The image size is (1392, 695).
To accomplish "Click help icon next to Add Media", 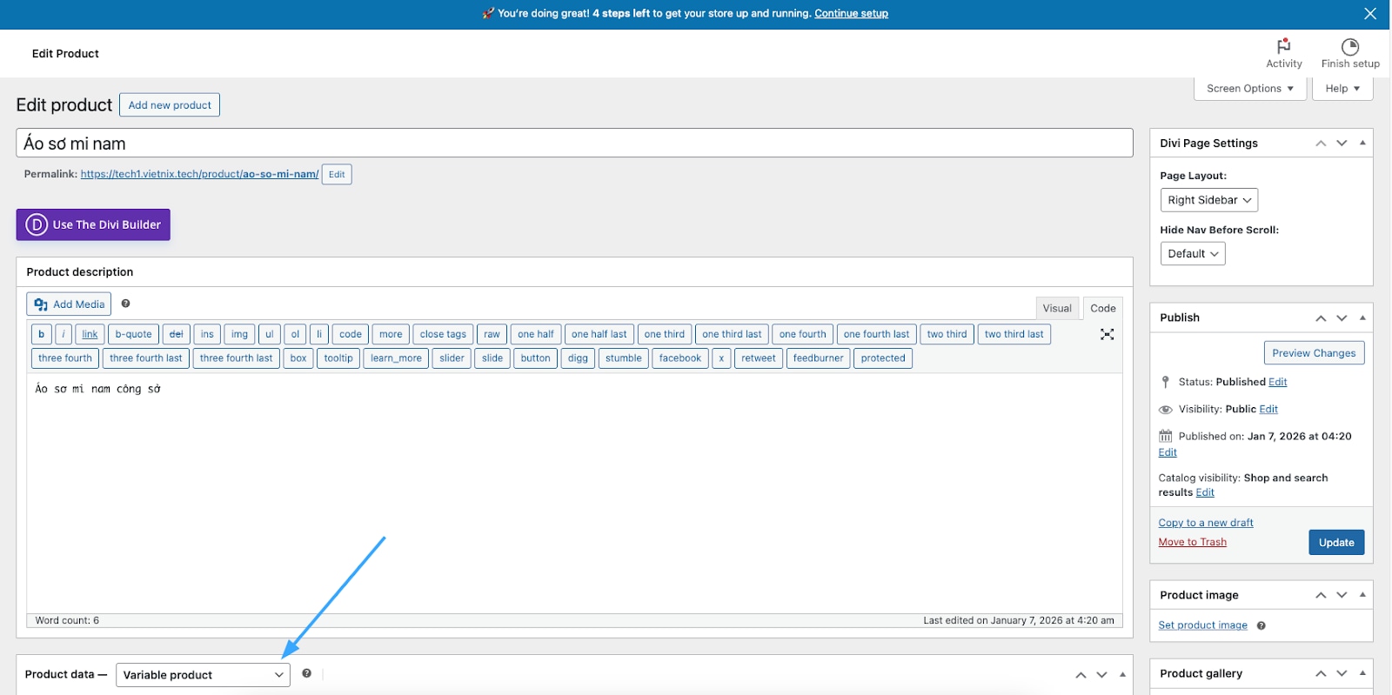I will (x=126, y=304).
